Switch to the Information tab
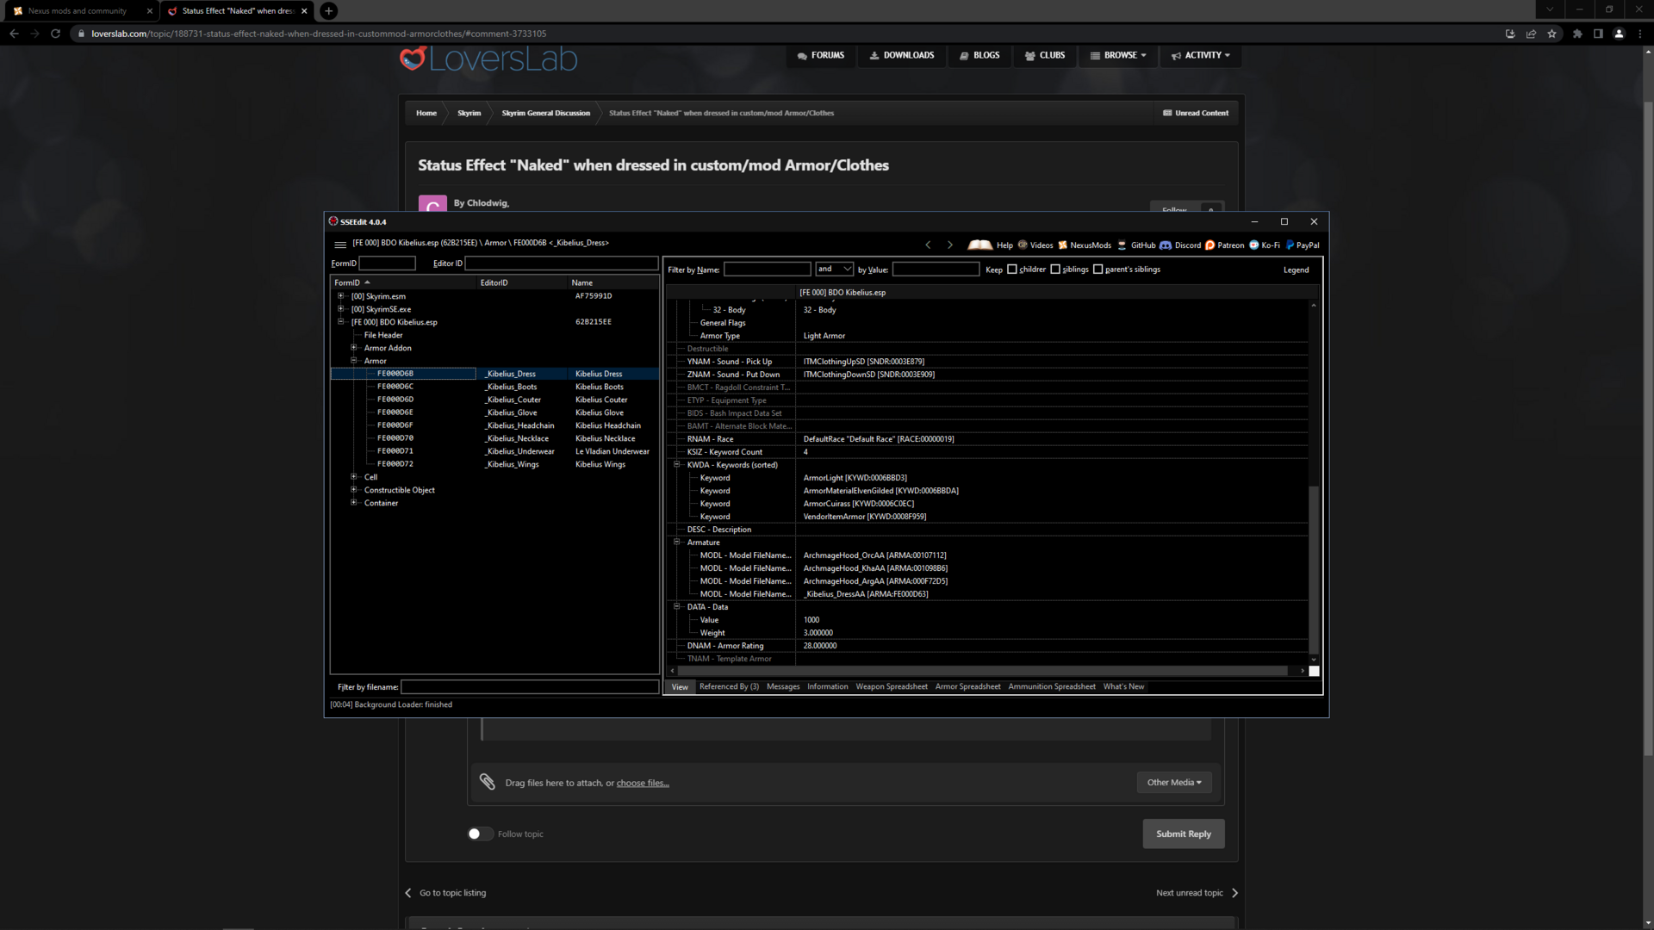This screenshot has width=1654, height=930. [828, 686]
